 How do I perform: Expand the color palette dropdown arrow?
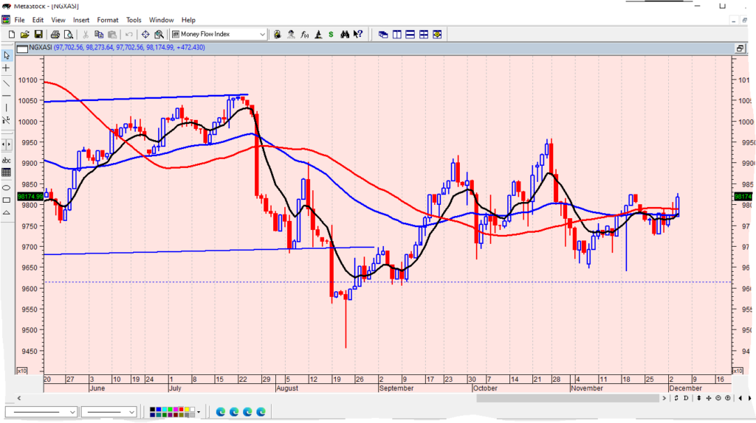click(199, 411)
